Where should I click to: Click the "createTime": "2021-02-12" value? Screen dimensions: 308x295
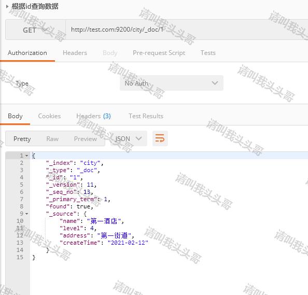pyautogui.click(x=128, y=243)
